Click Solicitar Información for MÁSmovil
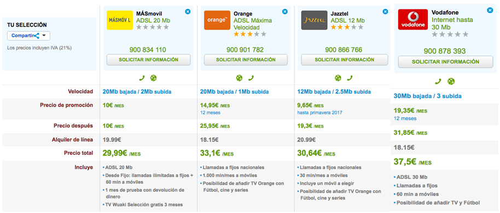This screenshot has width=500, height=213. point(148,60)
